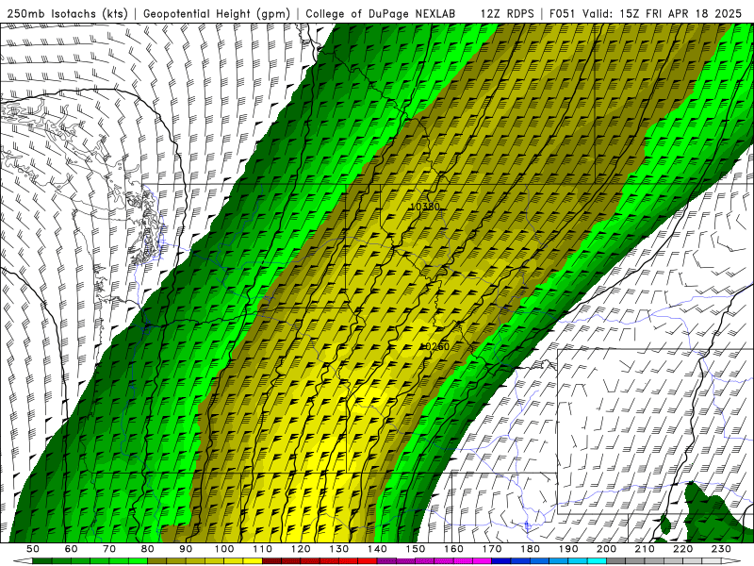Click the 210 value on the color scale
The width and height of the screenshot is (754, 566).
click(645, 549)
